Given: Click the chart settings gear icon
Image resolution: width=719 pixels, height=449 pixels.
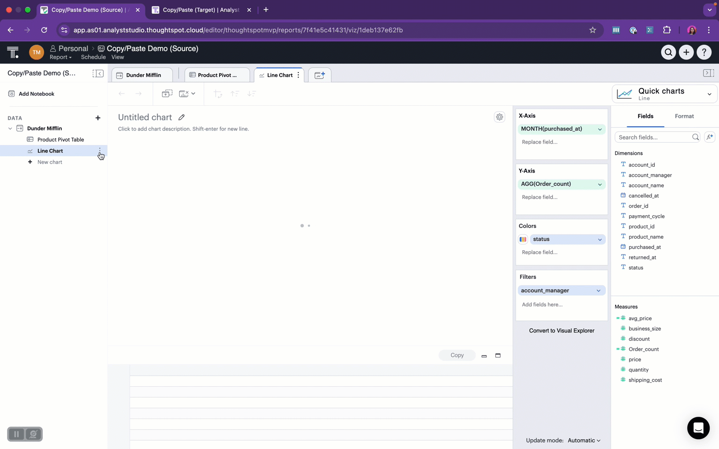Looking at the screenshot, I should coord(499,117).
